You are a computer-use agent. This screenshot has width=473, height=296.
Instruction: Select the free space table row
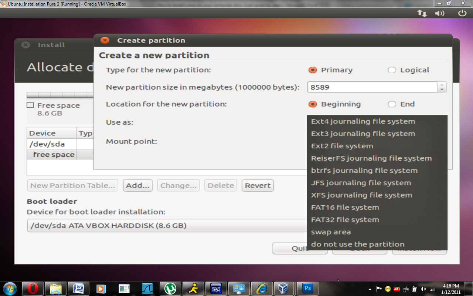coord(61,154)
